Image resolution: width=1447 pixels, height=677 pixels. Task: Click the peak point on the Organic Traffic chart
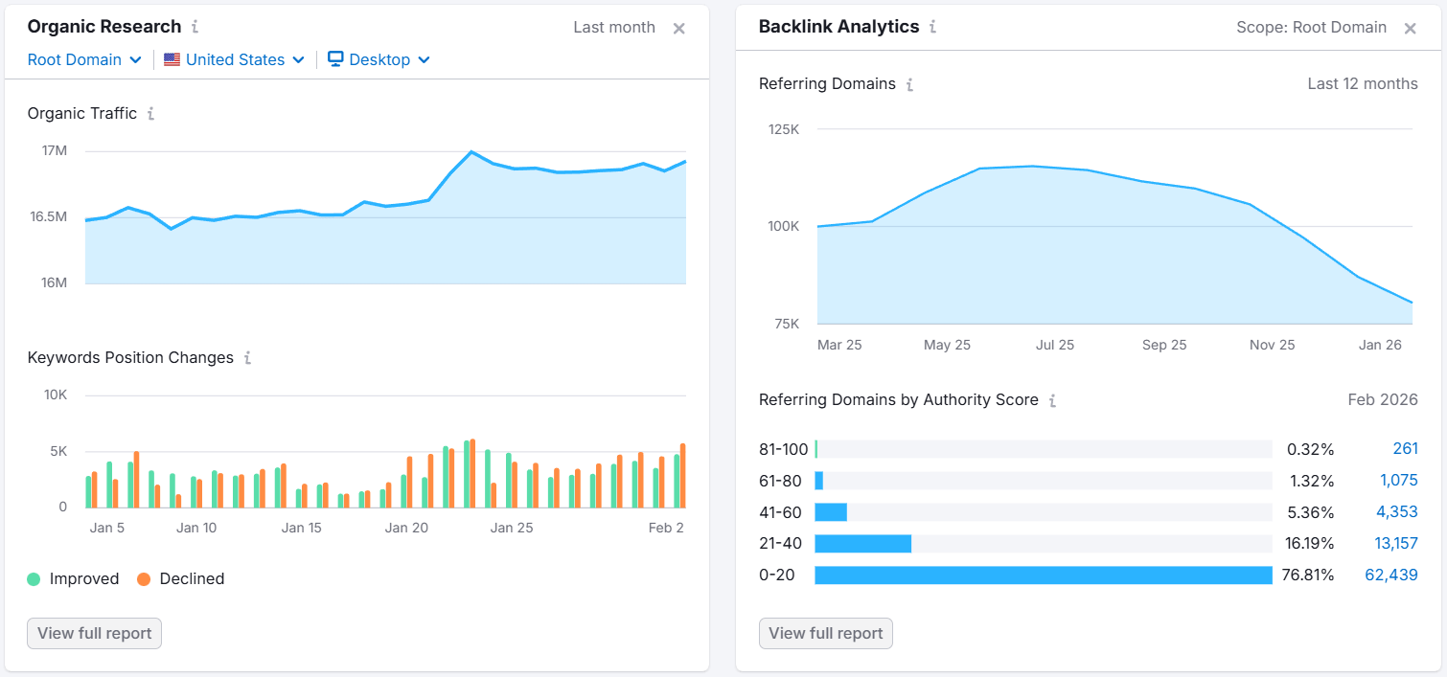[x=471, y=150]
